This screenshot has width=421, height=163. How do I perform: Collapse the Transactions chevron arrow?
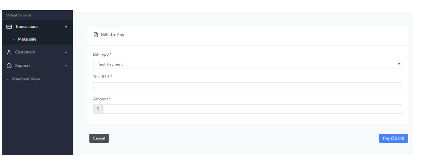[x=66, y=27]
